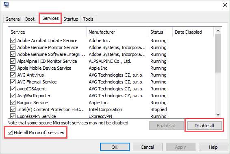Click the Disable all button
Viewport: 230px width, 154px height.
[x=204, y=126]
